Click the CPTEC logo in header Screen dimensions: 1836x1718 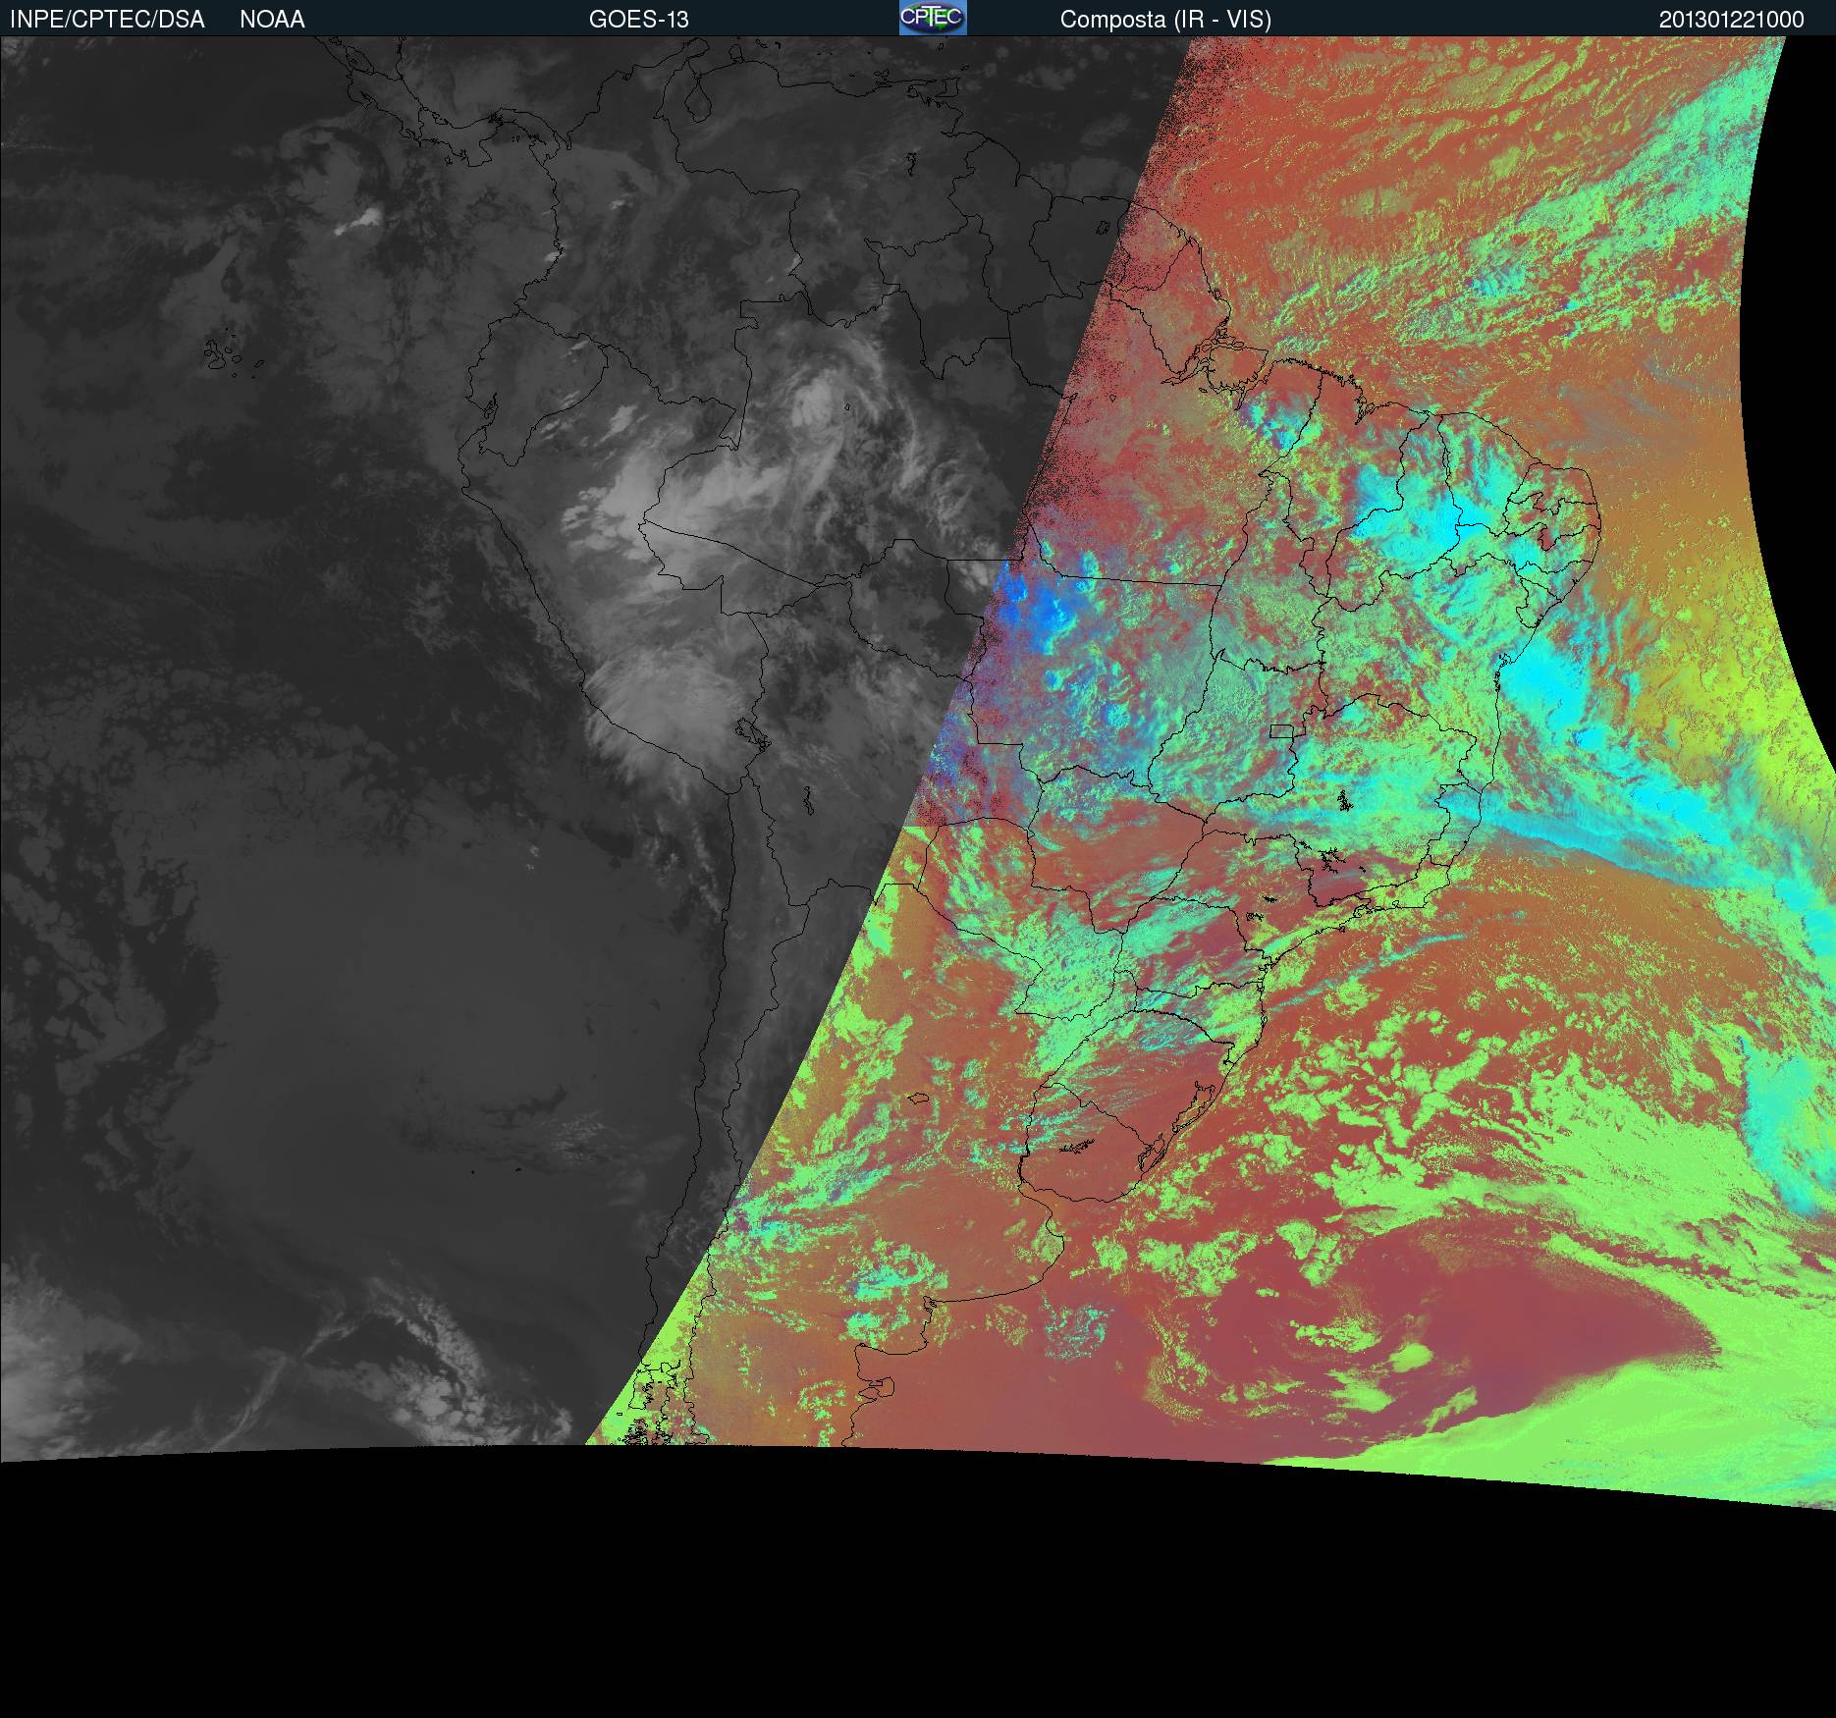[x=932, y=18]
